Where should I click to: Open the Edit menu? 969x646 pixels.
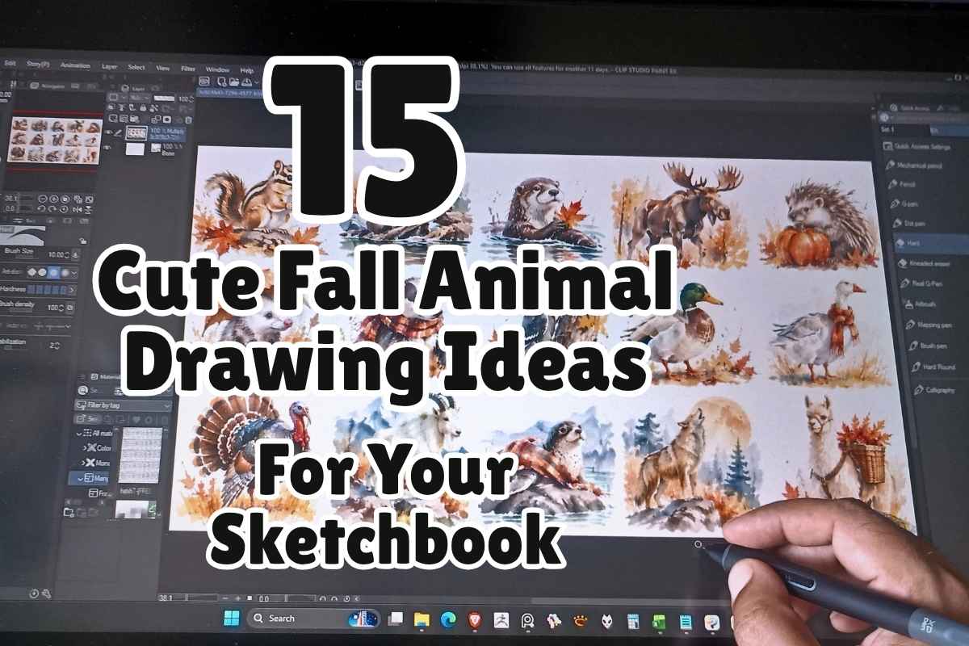(x=10, y=62)
